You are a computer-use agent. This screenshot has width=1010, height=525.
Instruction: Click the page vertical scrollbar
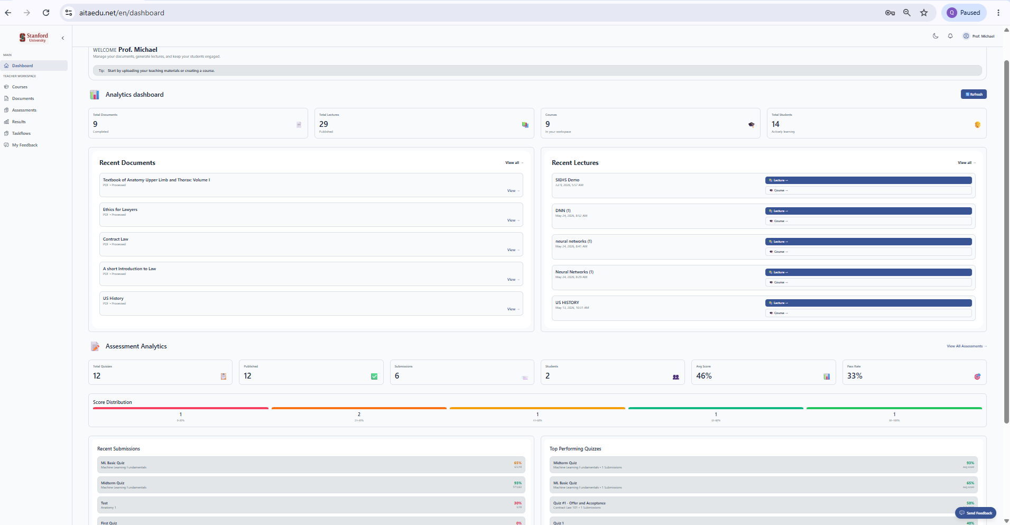coord(1006,241)
